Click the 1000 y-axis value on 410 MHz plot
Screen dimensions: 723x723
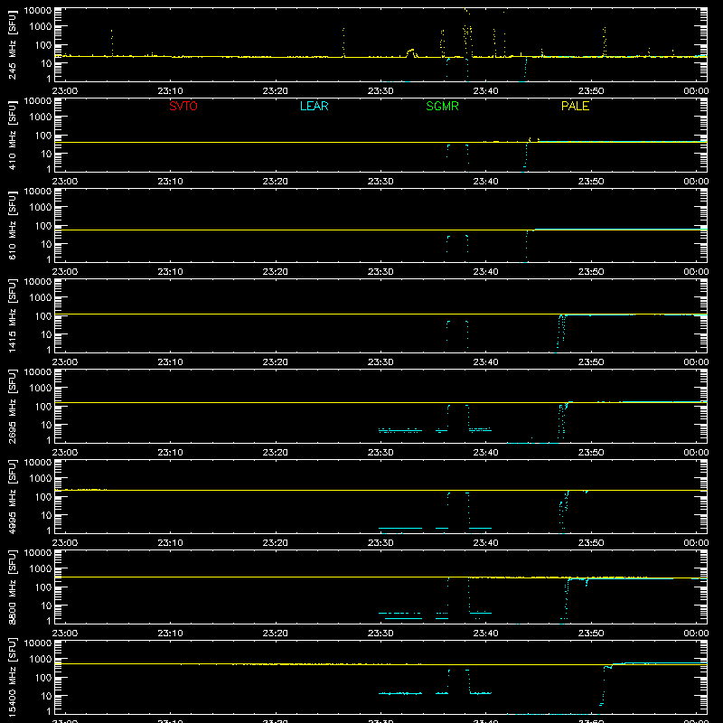(x=41, y=117)
